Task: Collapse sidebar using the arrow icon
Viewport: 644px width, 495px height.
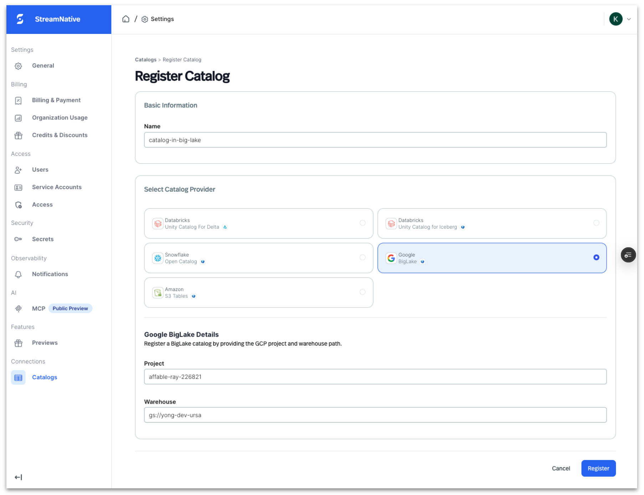Action: [18, 477]
